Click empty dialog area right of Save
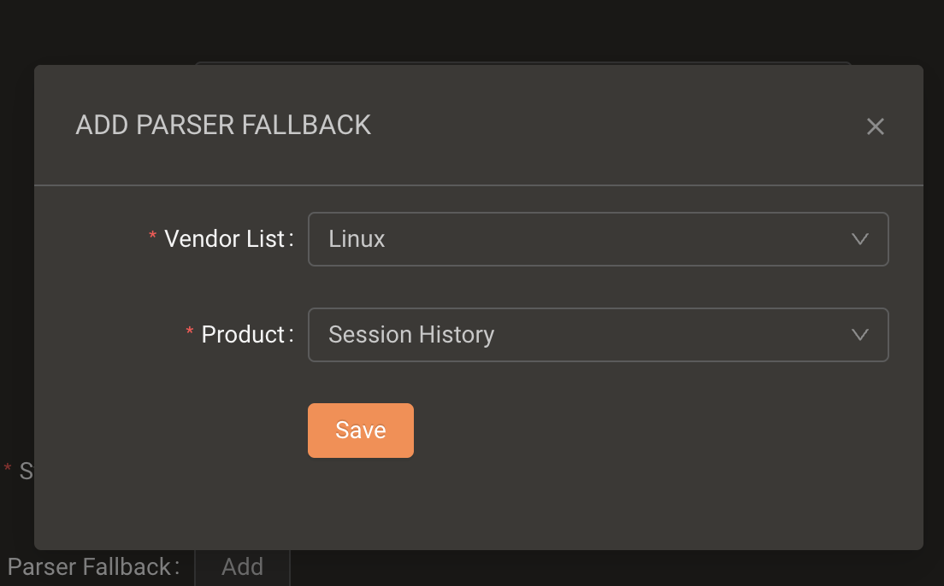 pyautogui.click(x=650, y=431)
